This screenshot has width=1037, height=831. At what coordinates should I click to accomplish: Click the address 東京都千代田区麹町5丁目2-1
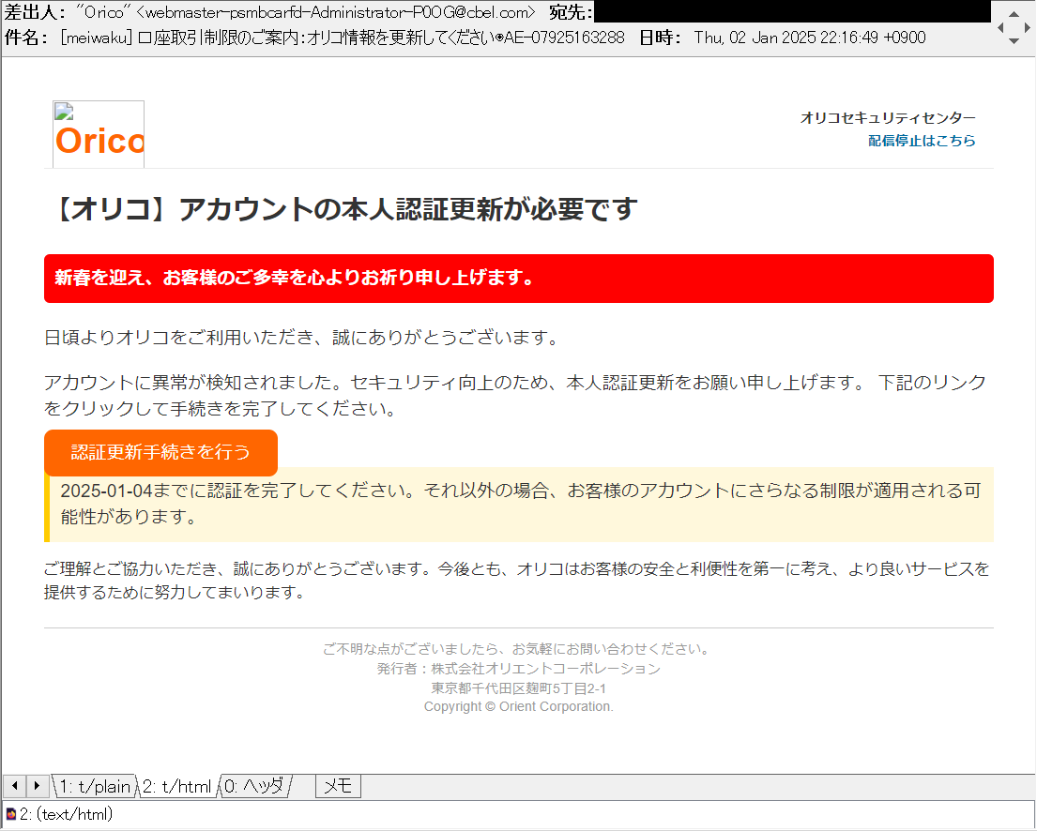pos(518,688)
